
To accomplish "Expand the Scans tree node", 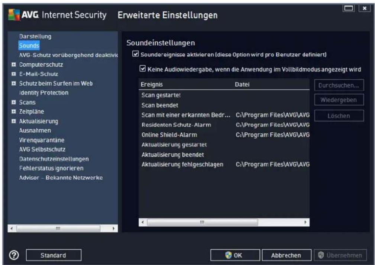I will [14, 102].
